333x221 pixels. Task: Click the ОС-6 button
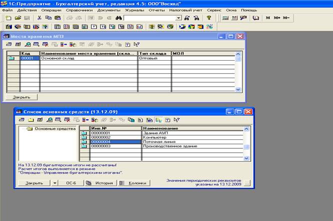tap(70, 183)
